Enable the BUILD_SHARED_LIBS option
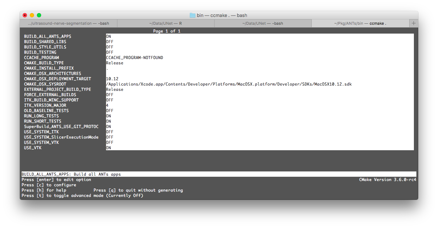Image resolution: width=438 pixels, height=228 pixels. [110, 41]
